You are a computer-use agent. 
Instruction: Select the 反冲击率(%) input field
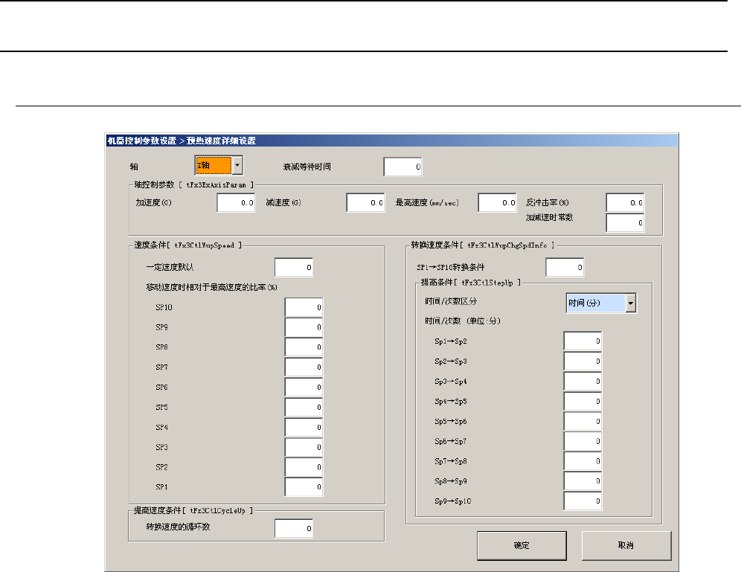tap(625, 202)
